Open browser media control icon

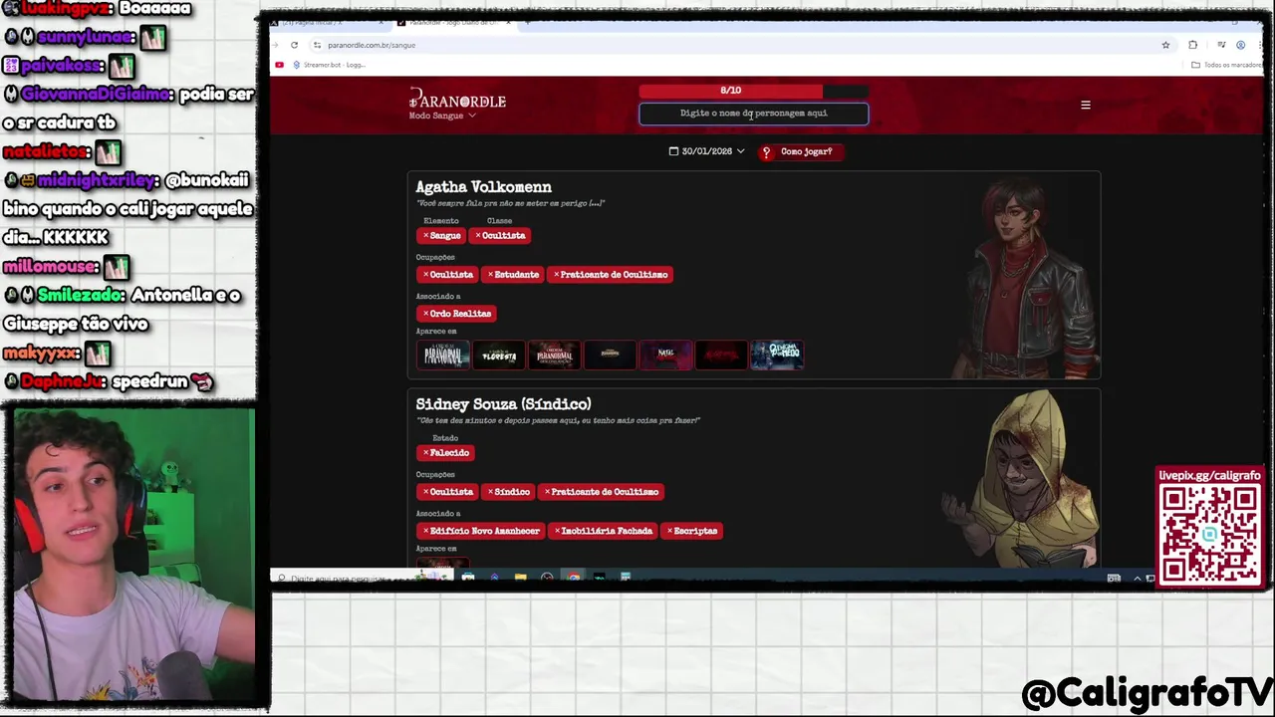coord(1221,45)
